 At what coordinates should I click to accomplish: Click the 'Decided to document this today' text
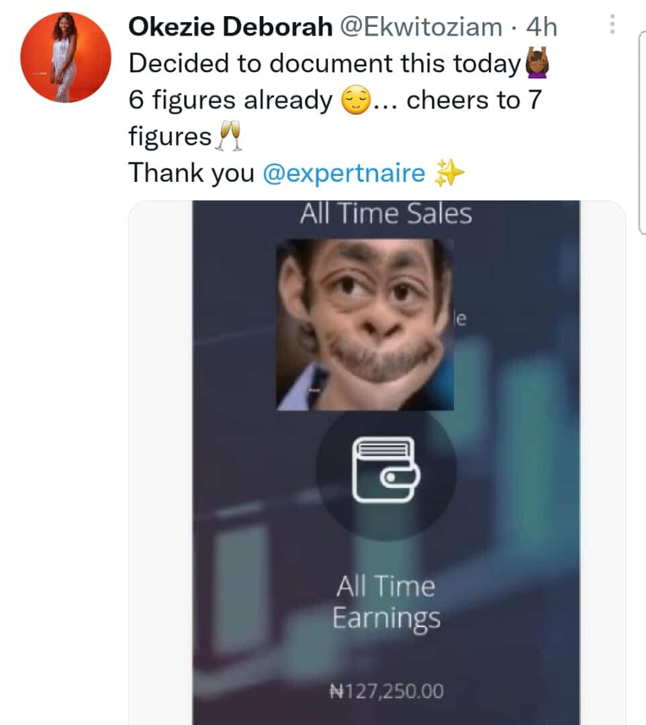tap(324, 63)
